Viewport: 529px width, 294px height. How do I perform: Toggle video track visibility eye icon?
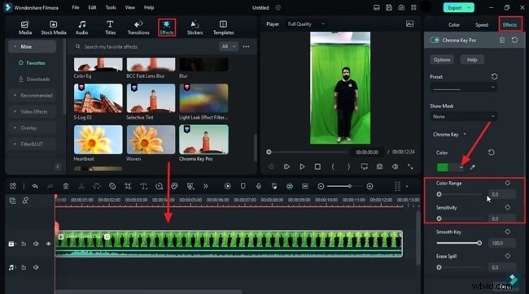click(48, 244)
